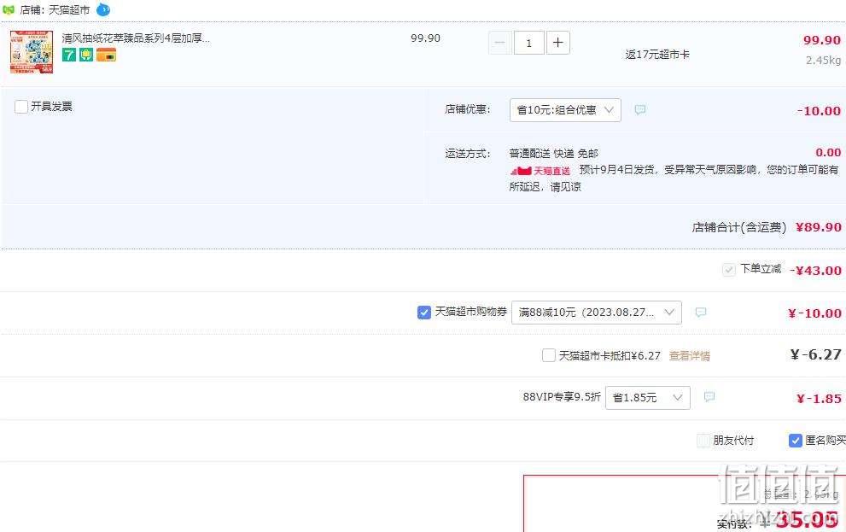Viewport: 846px width, 532px height.
Task: Uncheck the 匿名购买 checkbox
Action: [x=795, y=441]
